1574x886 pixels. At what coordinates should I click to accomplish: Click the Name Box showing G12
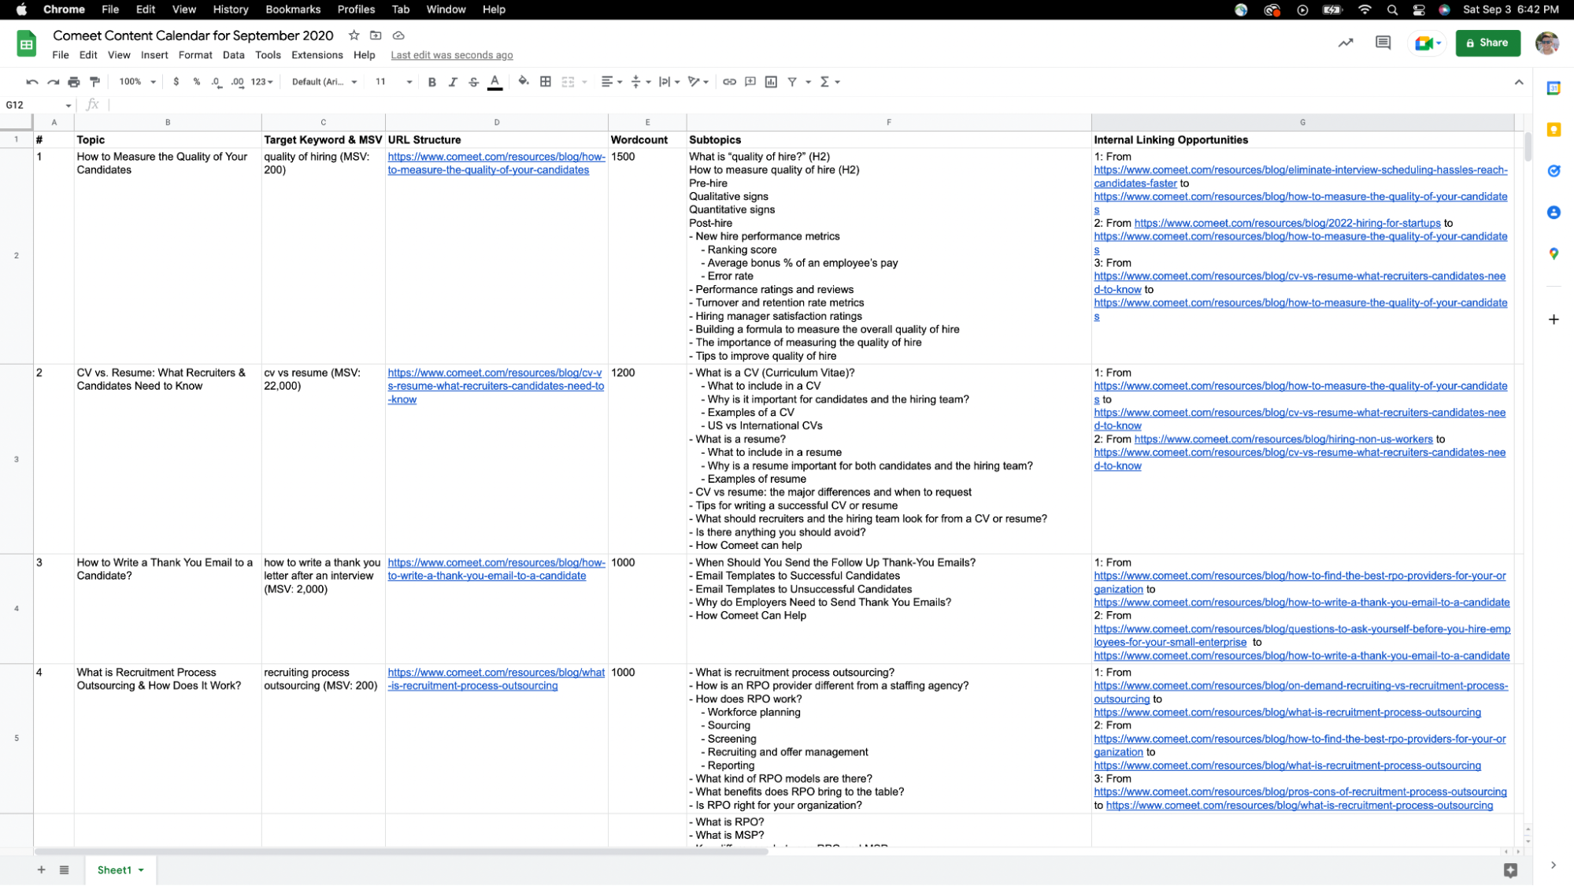pos(38,105)
